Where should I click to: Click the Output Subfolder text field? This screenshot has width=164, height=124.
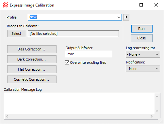click(89, 54)
